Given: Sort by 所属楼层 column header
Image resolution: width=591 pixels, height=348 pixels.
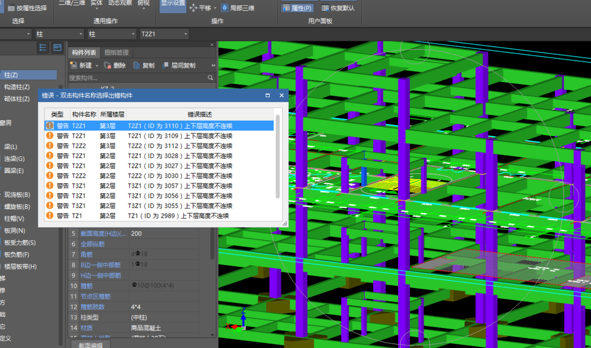Looking at the screenshot, I should 112,114.
